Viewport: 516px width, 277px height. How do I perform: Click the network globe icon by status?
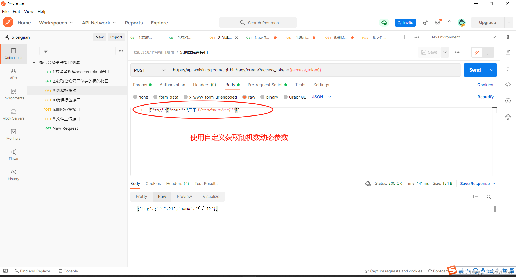coord(368,184)
